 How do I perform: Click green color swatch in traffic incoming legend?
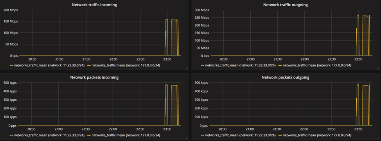click(11, 65)
